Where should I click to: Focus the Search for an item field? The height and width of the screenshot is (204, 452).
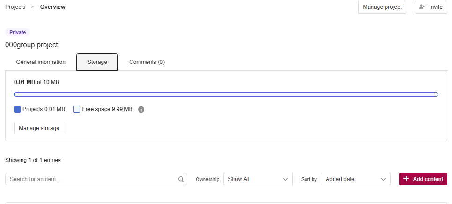(96, 179)
